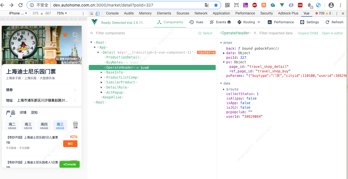Screen dimensions: 348x179
Task: Select the BuyNotes component in tree
Action: (x=114, y=62)
